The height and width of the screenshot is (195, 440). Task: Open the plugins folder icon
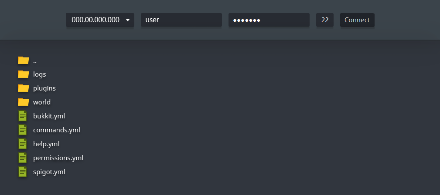tap(23, 88)
